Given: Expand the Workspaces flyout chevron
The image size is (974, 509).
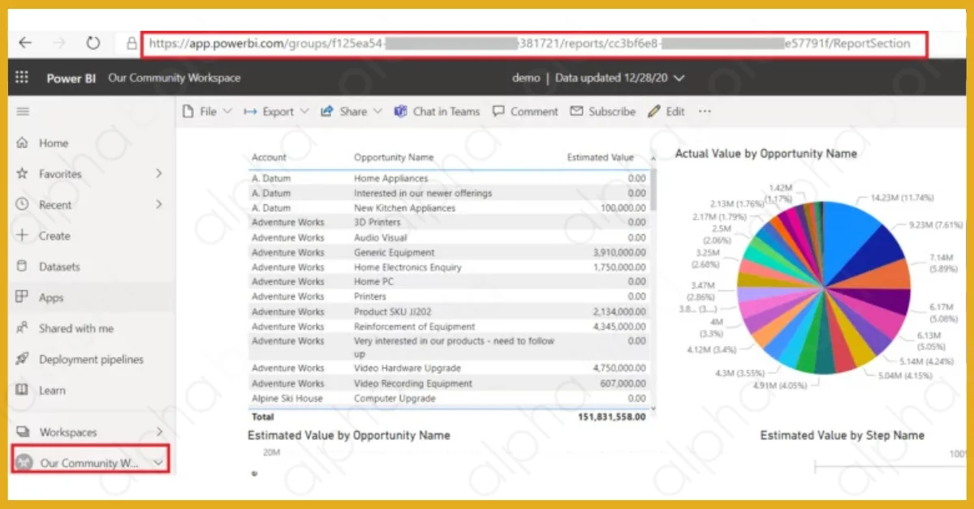Looking at the screenshot, I should [159, 433].
